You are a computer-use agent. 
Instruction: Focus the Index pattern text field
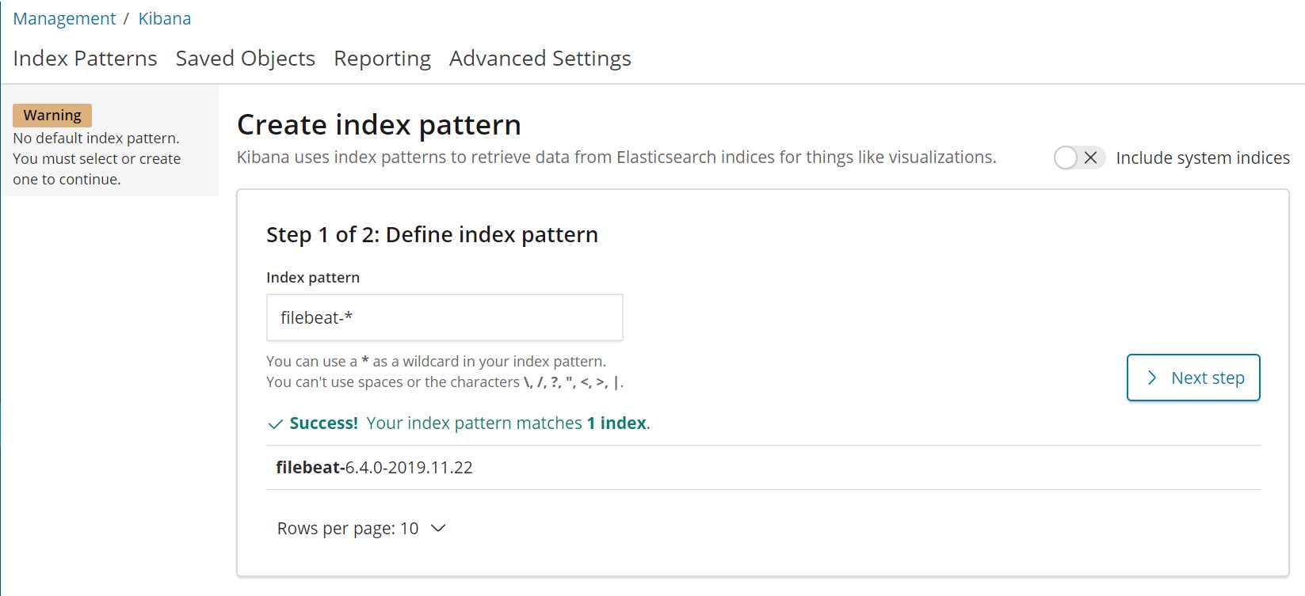(x=445, y=317)
